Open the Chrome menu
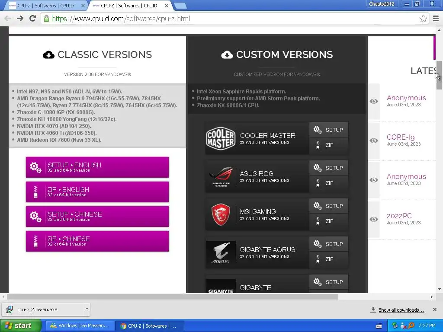The width and height of the screenshot is (443, 332). pos(436,19)
